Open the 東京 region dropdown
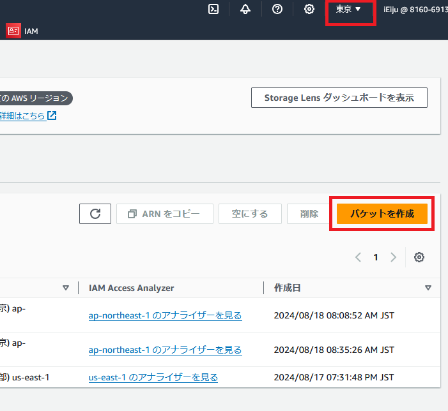Viewport: 448px width, 411px height. (x=348, y=9)
